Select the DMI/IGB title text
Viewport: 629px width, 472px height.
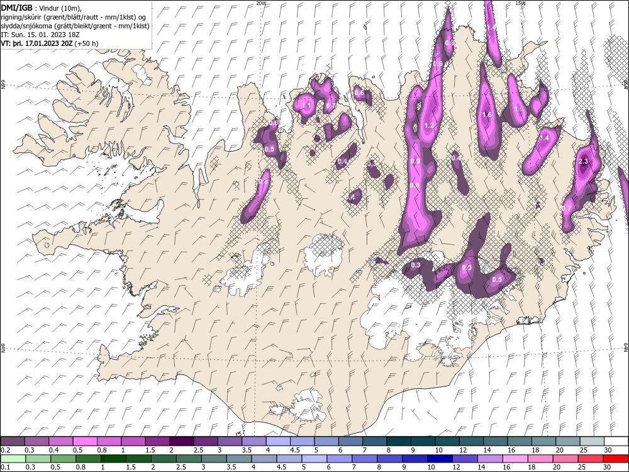pyautogui.click(x=16, y=8)
